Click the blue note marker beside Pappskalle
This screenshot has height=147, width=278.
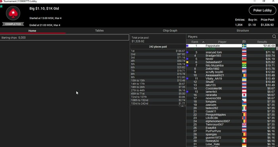[187, 46]
